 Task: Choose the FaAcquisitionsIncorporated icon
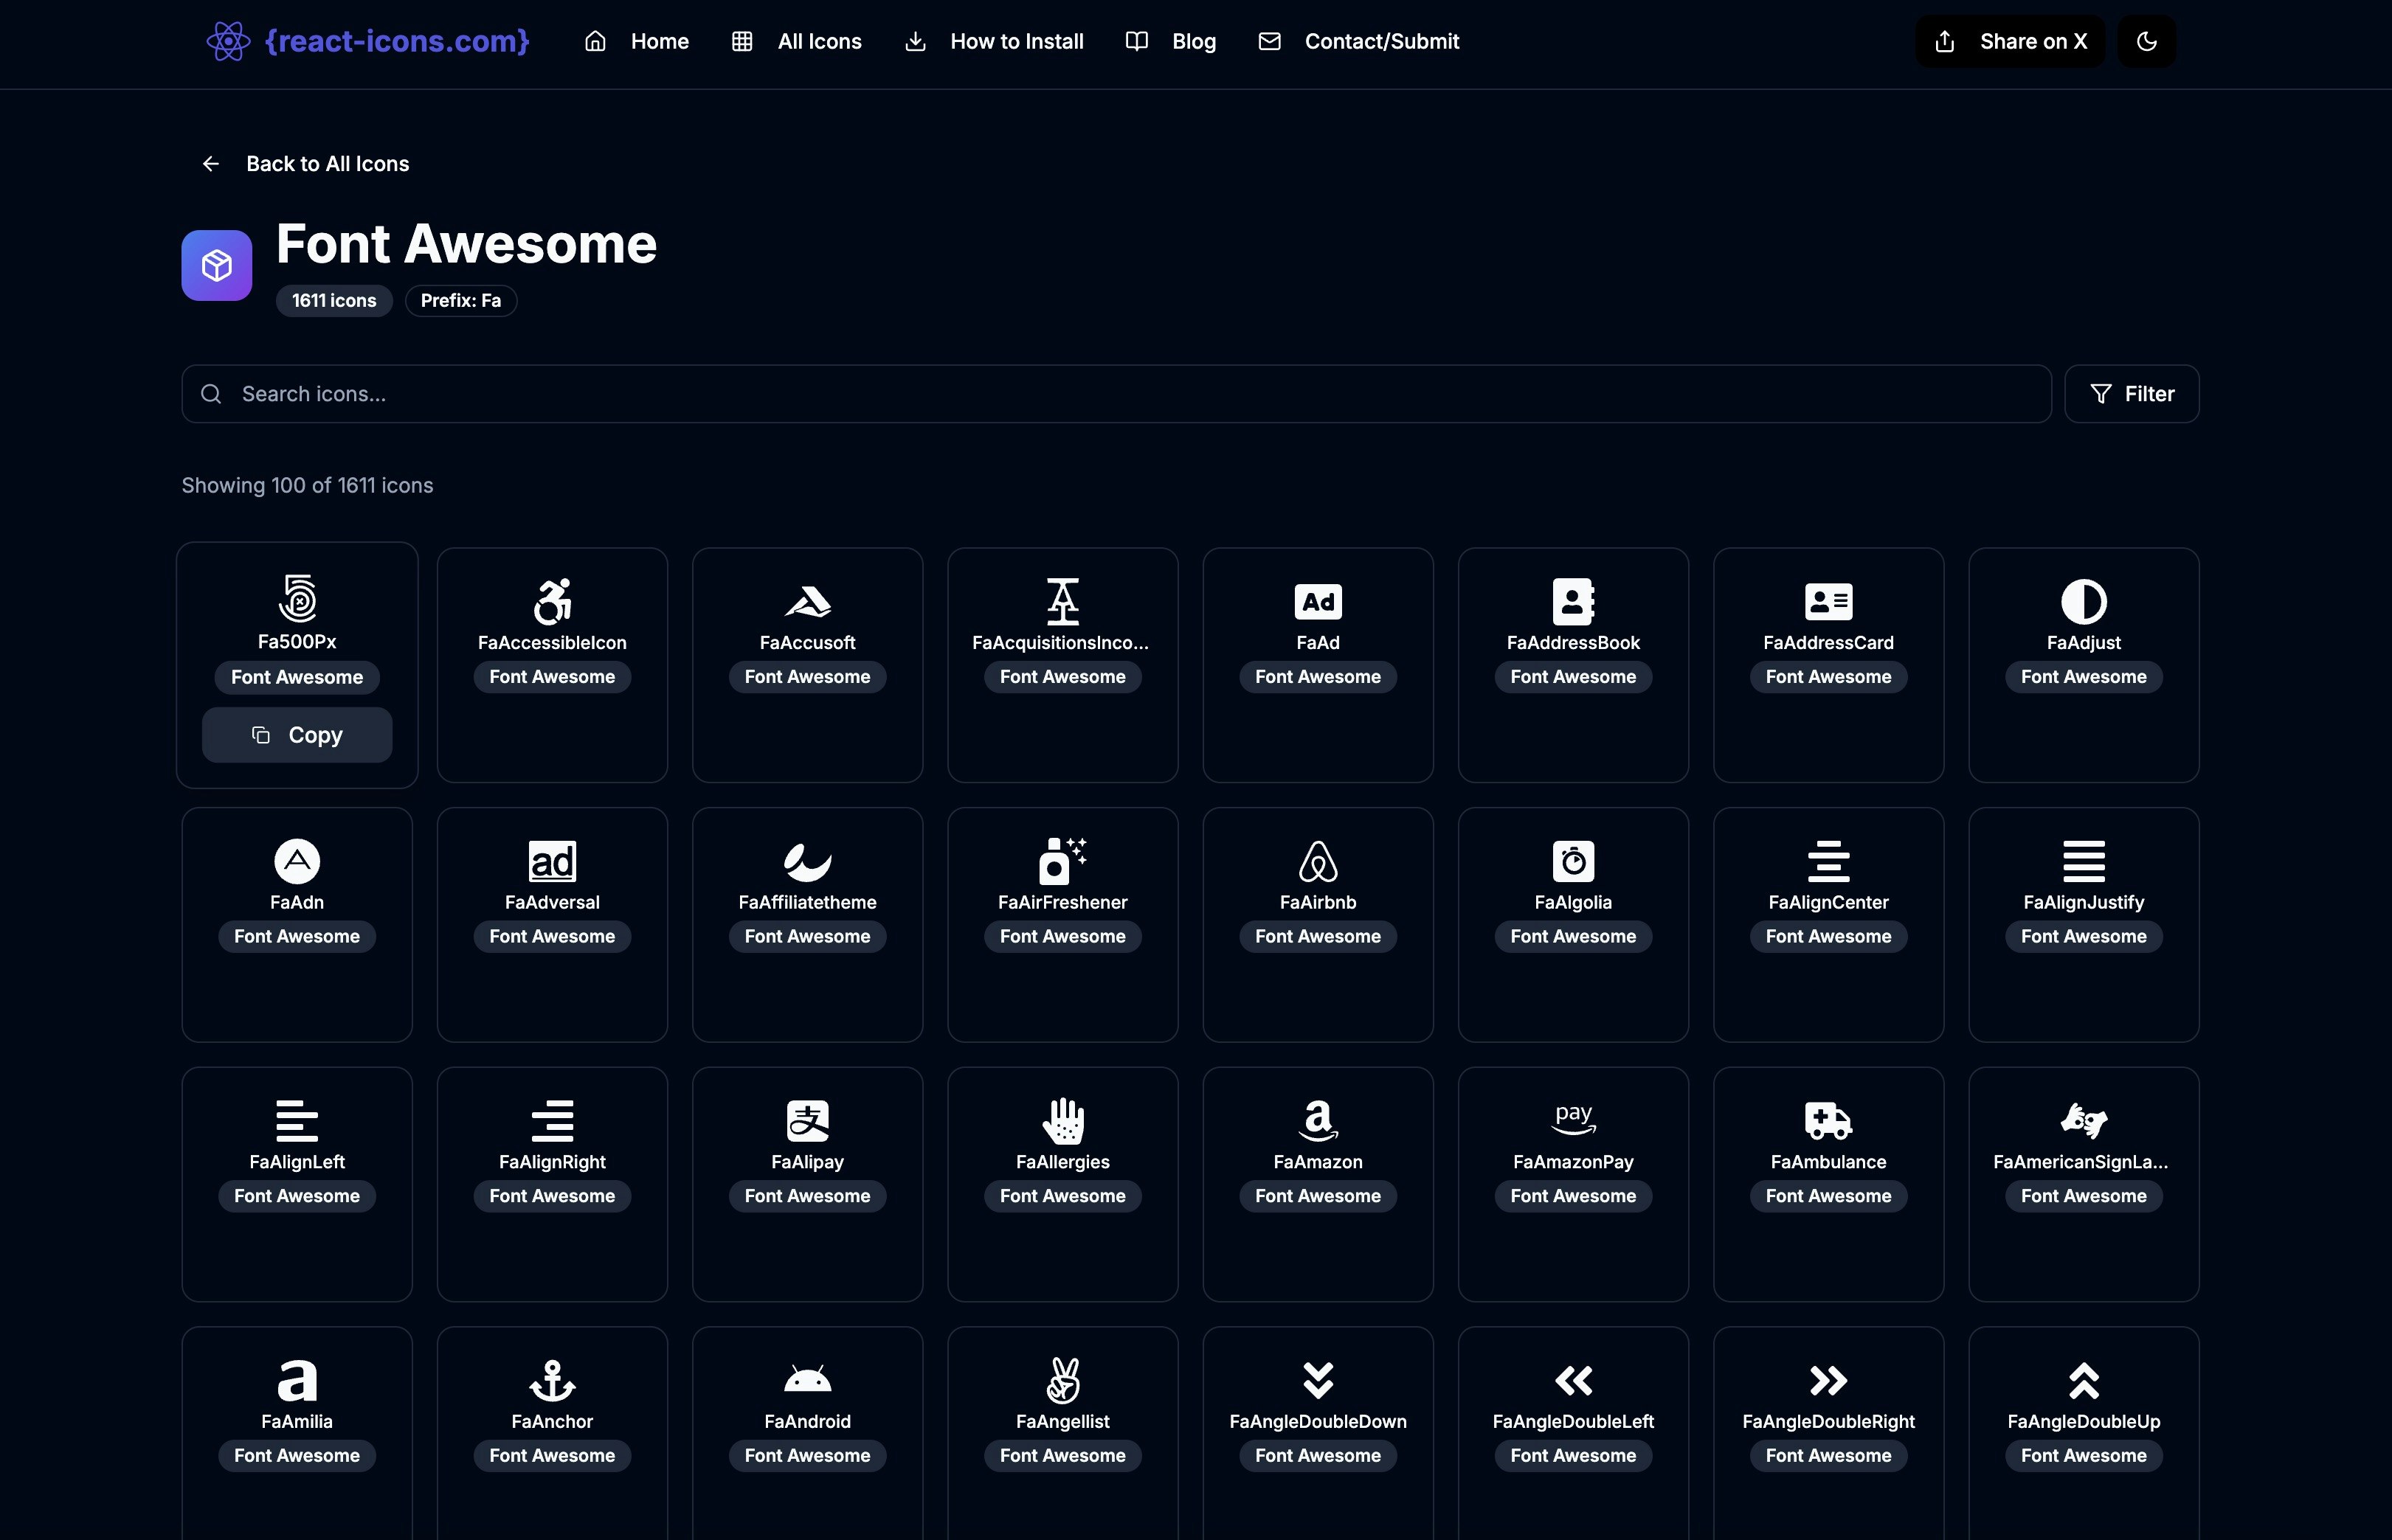[x=1062, y=601]
